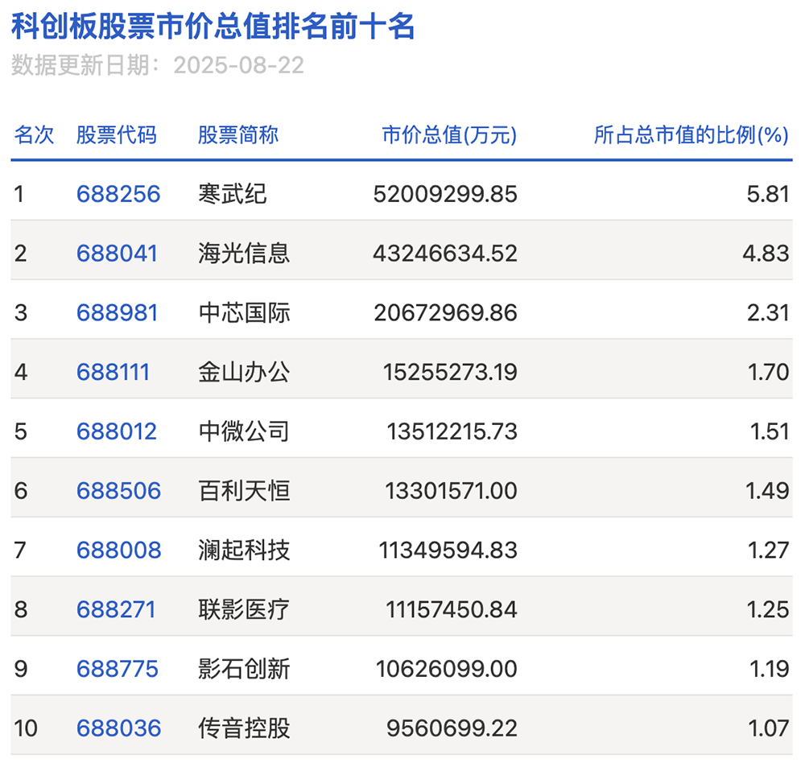Image resolution: width=805 pixels, height=763 pixels.
Task: Open the 688008 澜起科技 link
Action: coord(118,550)
